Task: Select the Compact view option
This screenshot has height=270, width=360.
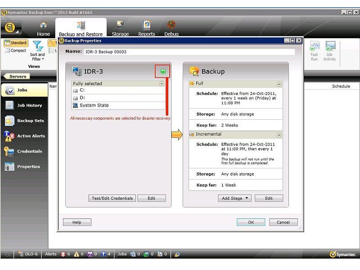Action: (x=16, y=50)
